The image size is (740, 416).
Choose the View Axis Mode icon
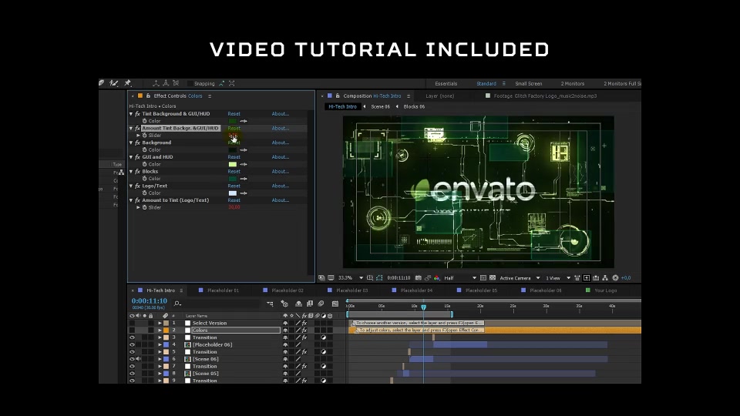click(176, 83)
